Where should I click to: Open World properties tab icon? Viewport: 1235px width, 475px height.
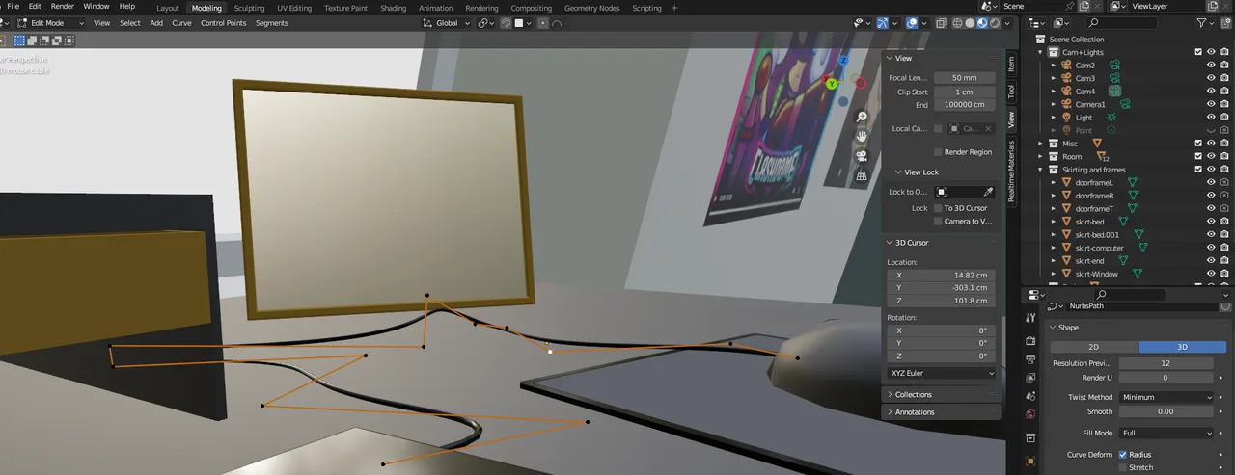[x=1030, y=414]
